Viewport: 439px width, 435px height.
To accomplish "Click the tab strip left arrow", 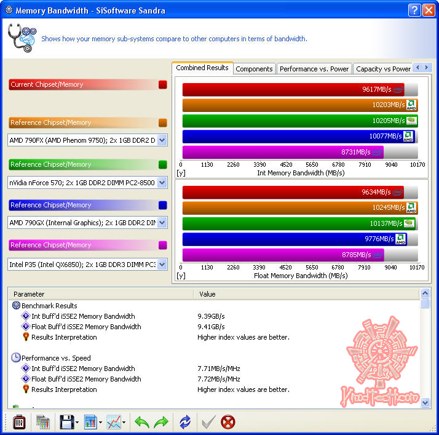I will [x=417, y=67].
